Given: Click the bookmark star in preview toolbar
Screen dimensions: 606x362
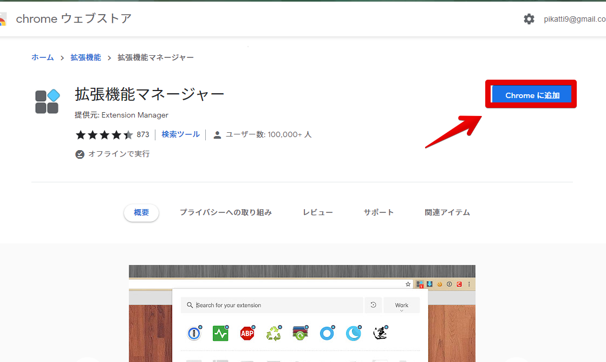Looking at the screenshot, I should point(408,285).
